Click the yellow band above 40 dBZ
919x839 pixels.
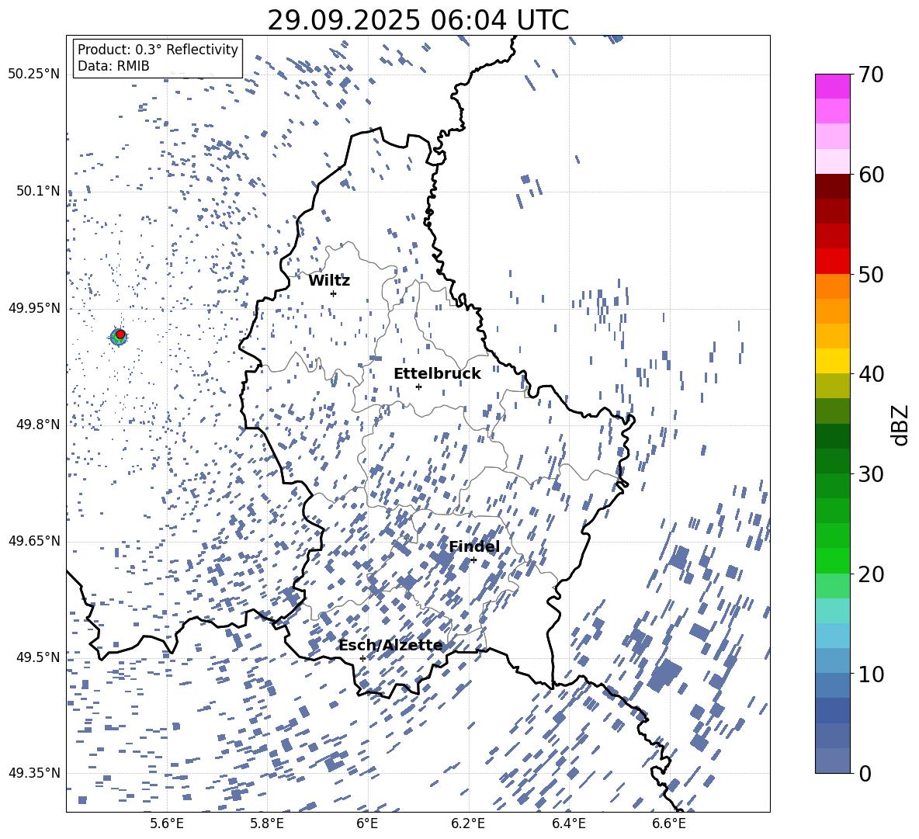pos(832,361)
